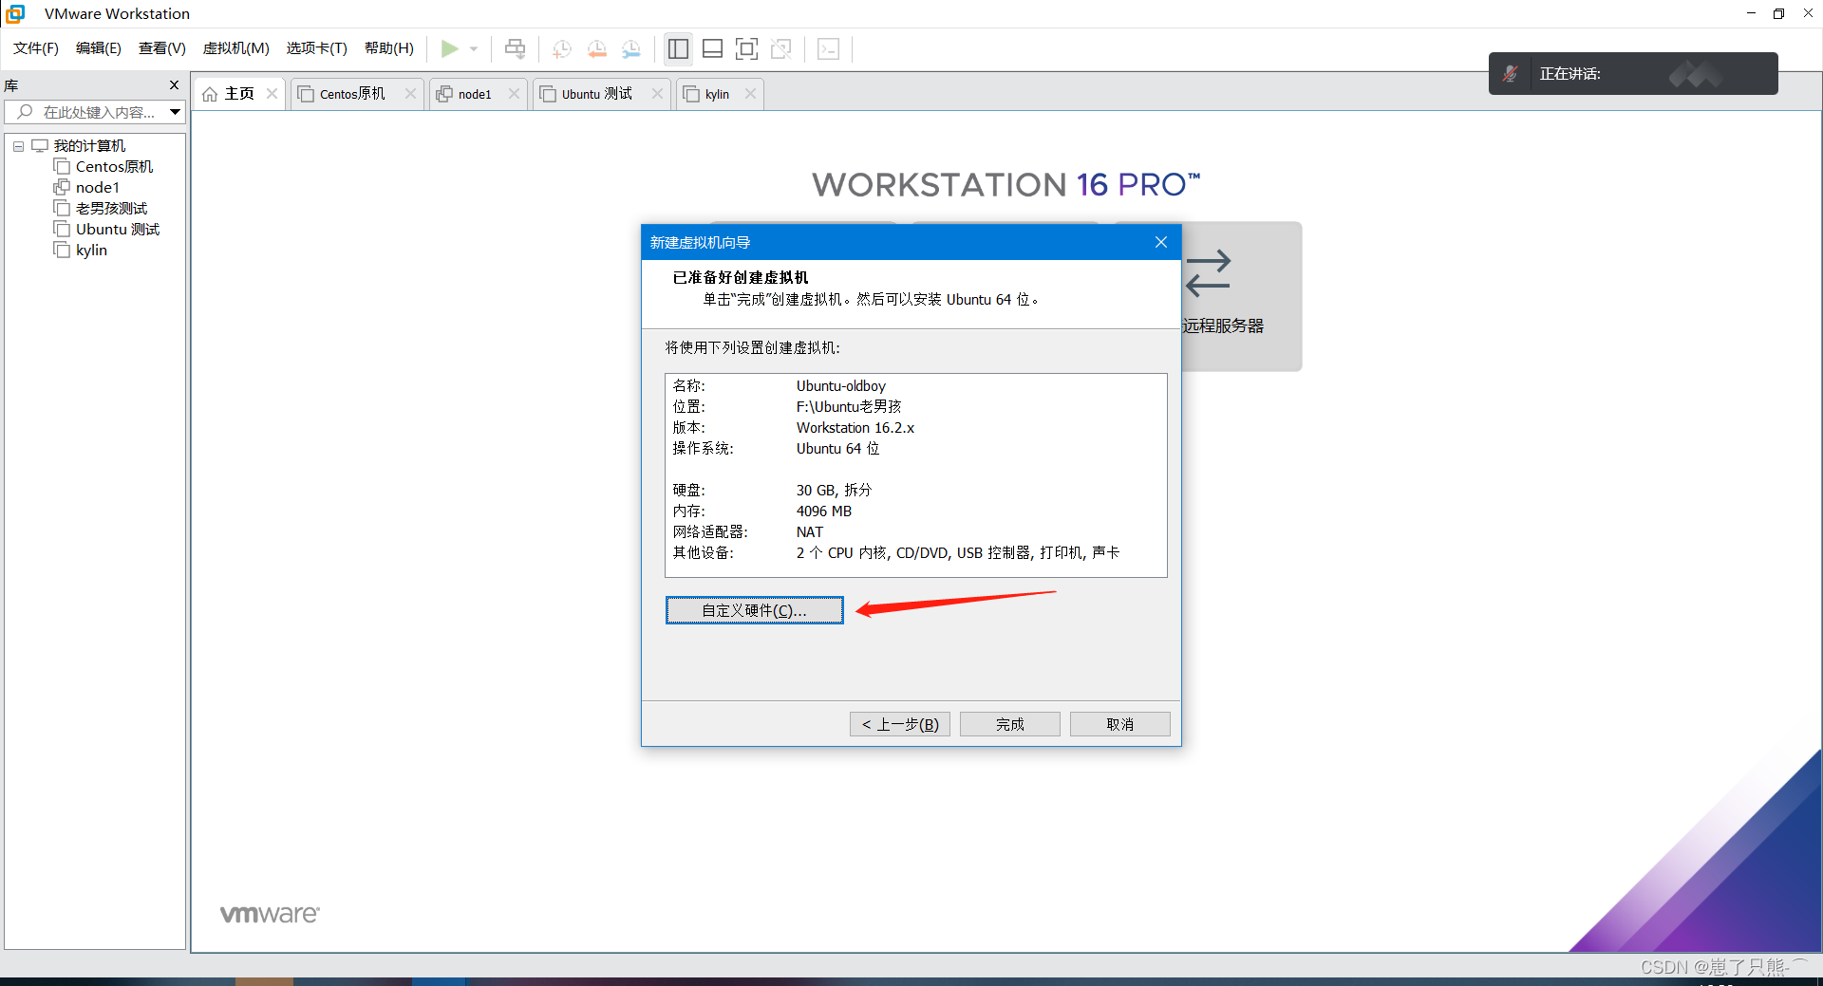
Task: Click the 4096 MB memory value
Action: (x=824, y=512)
